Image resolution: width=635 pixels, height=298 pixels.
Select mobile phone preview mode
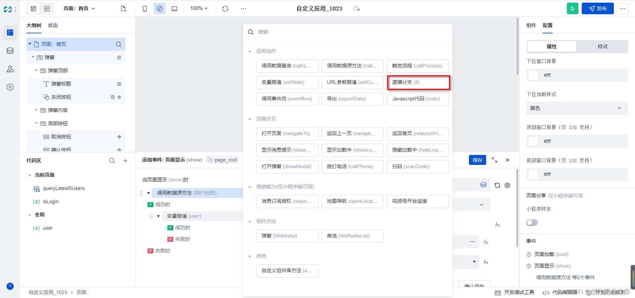[x=145, y=9]
